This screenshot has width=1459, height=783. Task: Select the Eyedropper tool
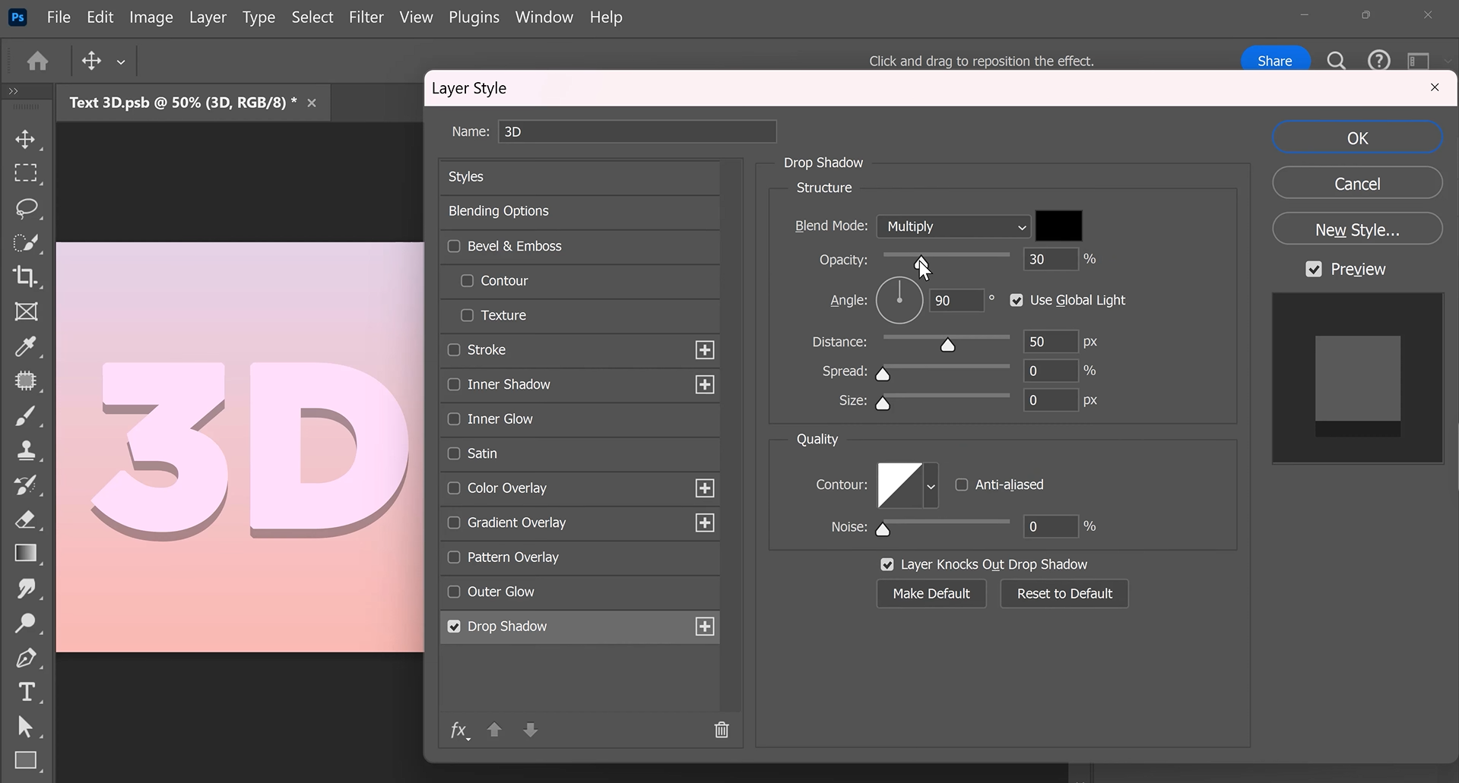pos(27,347)
